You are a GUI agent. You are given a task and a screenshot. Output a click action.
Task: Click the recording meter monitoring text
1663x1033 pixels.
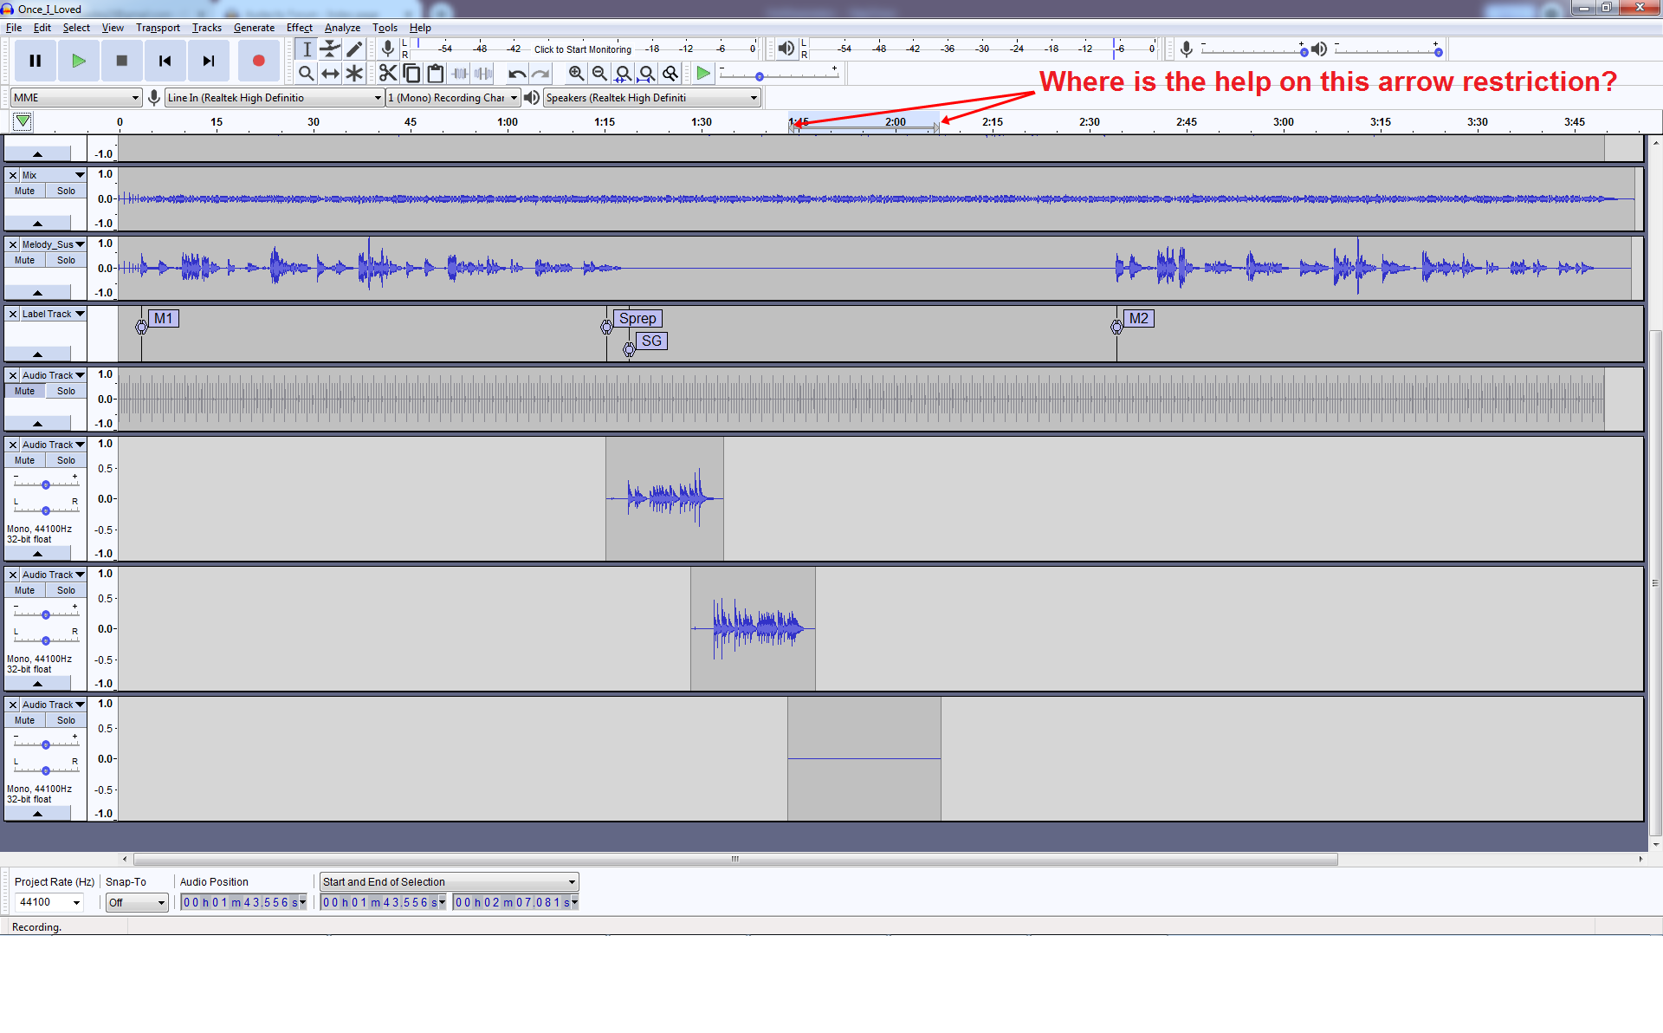click(582, 49)
